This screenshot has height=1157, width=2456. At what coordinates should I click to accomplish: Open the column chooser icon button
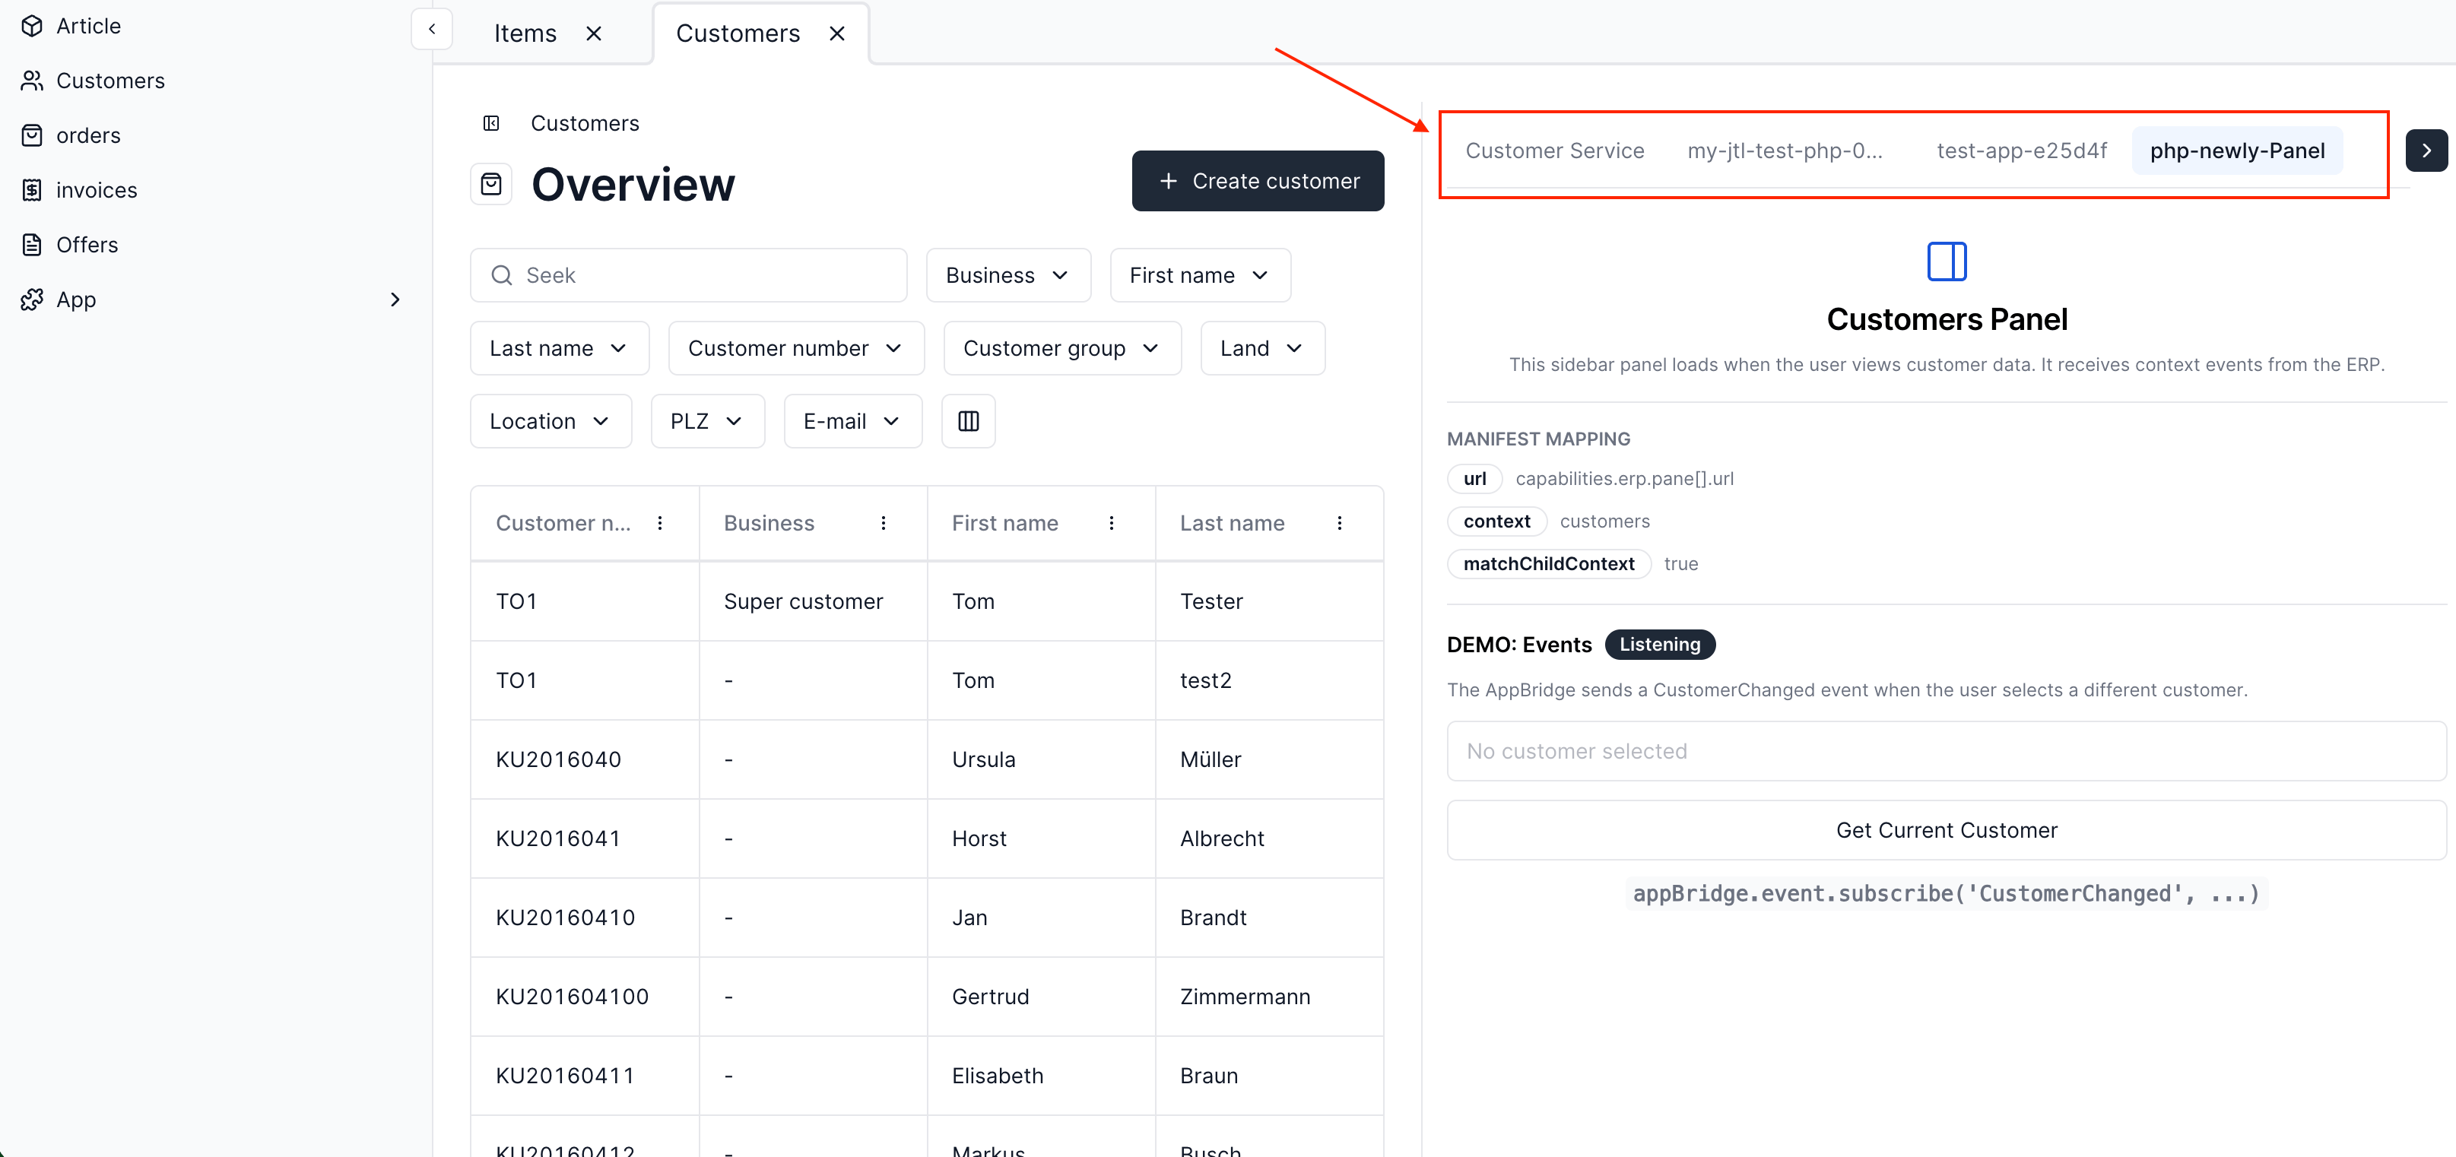click(x=968, y=421)
